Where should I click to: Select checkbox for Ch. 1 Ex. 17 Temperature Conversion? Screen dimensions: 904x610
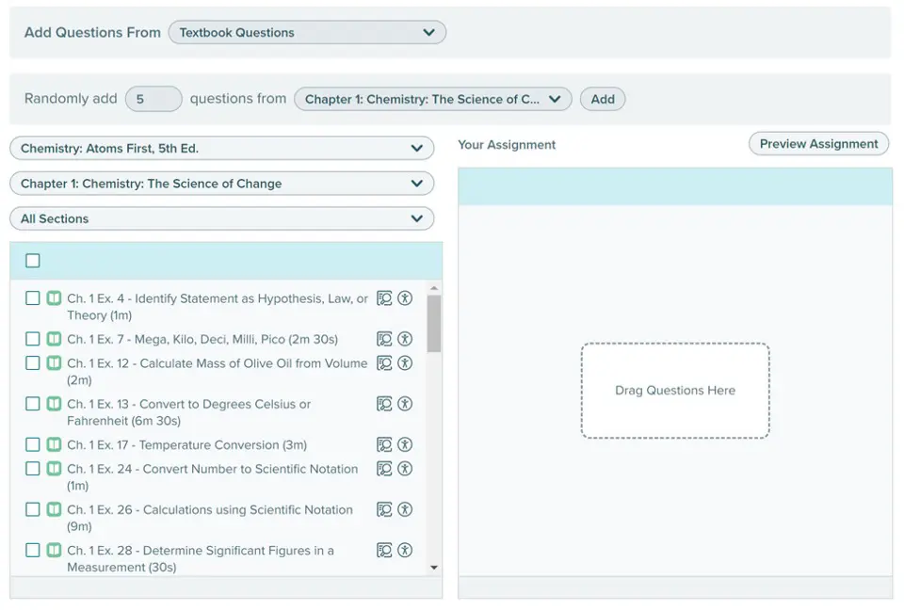click(x=33, y=444)
